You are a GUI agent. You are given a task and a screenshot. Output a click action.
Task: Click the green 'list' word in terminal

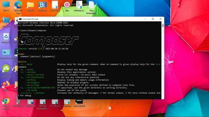pyautogui.click(x=158, y=64)
